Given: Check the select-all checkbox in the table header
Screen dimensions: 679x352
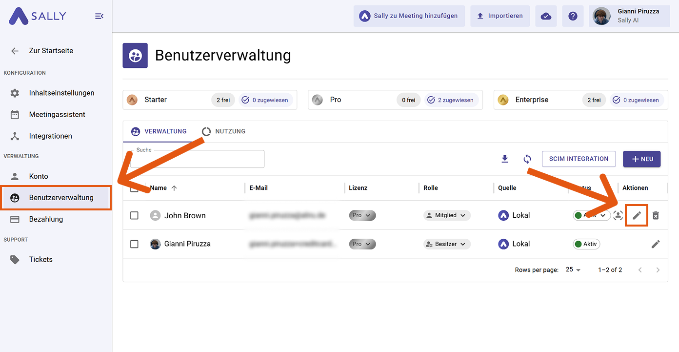Looking at the screenshot, I should point(134,187).
